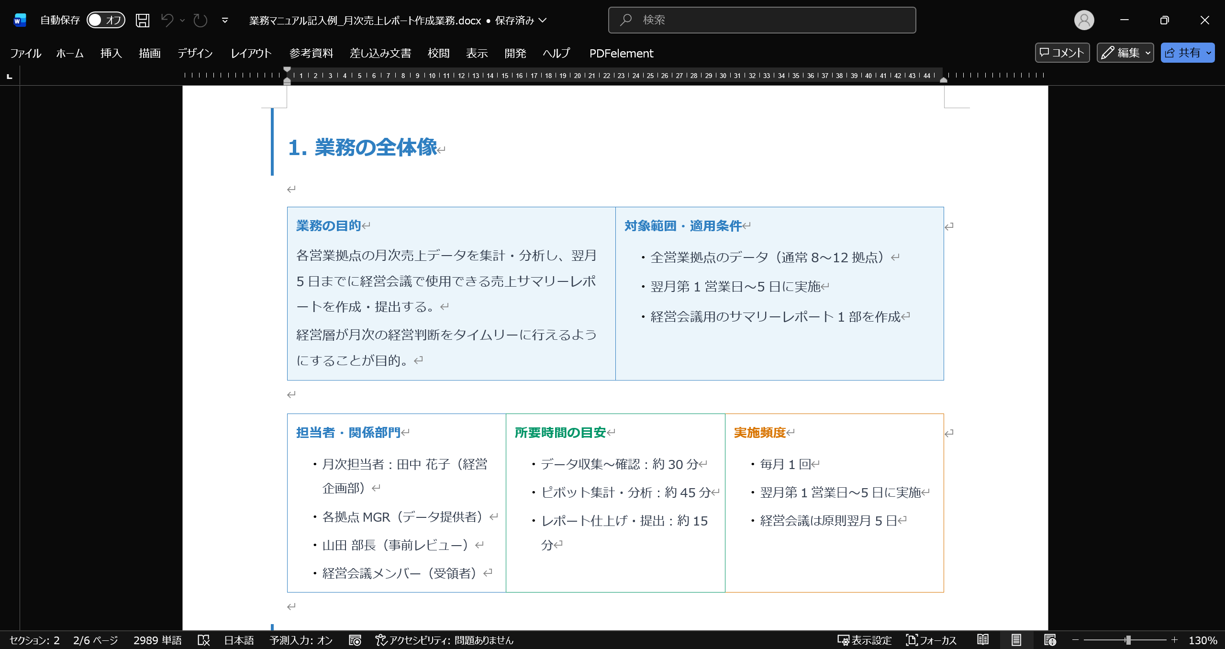
Task: Click the macro recording status icon
Action: pyautogui.click(x=355, y=640)
